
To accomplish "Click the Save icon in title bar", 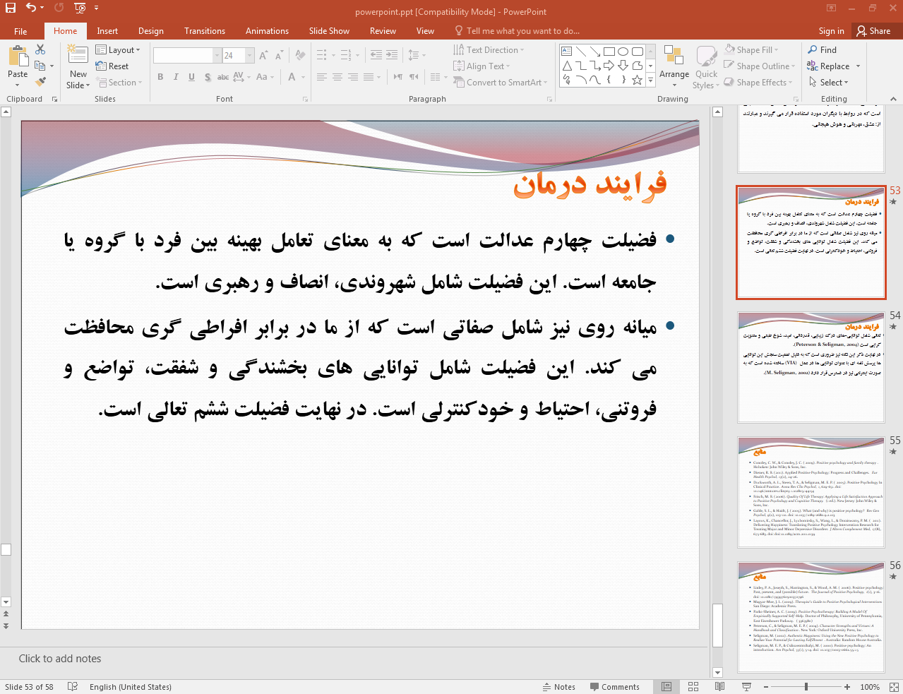I will pyautogui.click(x=10, y=8).
